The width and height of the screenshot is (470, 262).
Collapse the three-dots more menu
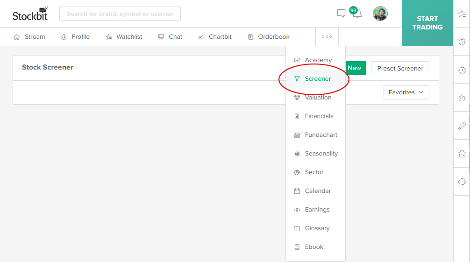point(327,36)
